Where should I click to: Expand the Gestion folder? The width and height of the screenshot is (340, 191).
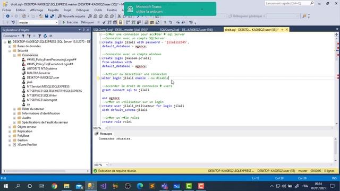point(10,140)
